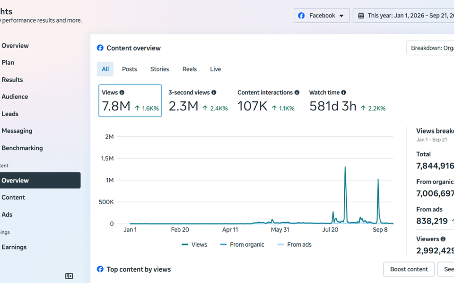Open Benchmarking in the sidebar
The image size is (454, 283).
pyautogui.click(x=22, y=148)
